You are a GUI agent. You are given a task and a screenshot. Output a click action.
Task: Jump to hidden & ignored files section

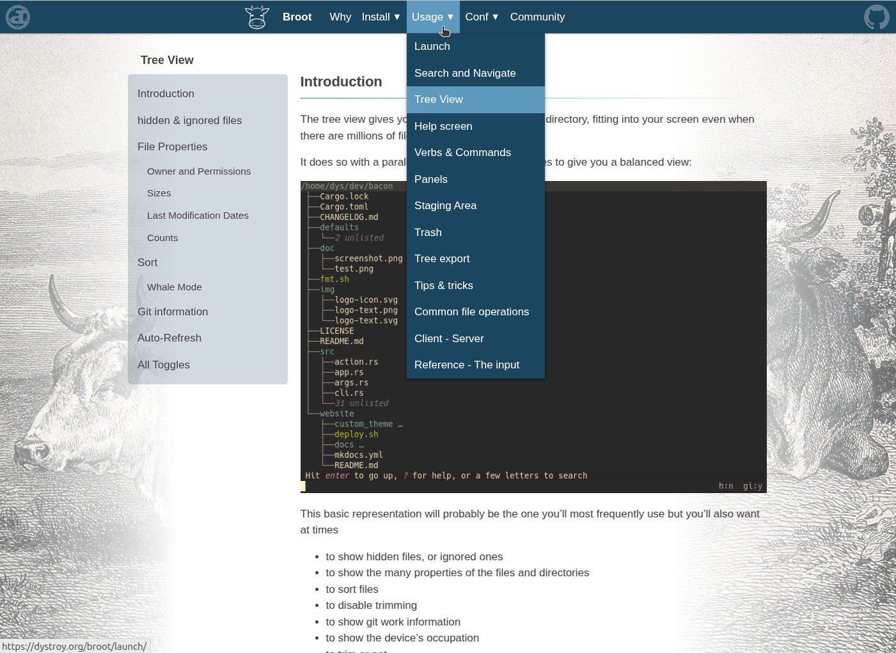click(x=189, y=120)
